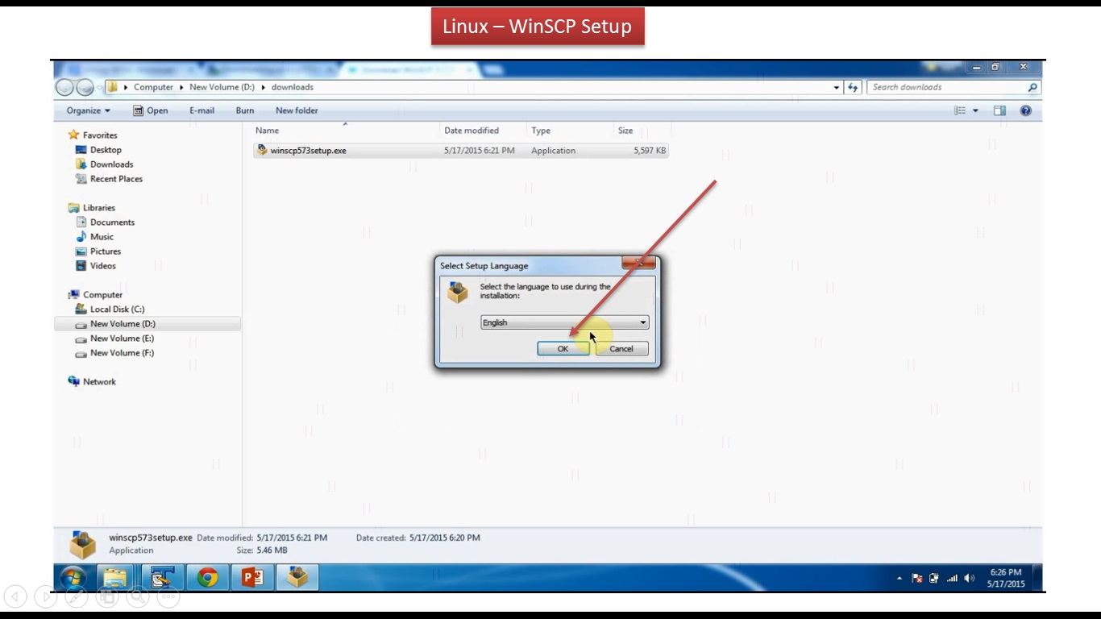Click New Volume (D:) in breadcrumb
This screenshot has height=619, width=1101.
(222, 87)
